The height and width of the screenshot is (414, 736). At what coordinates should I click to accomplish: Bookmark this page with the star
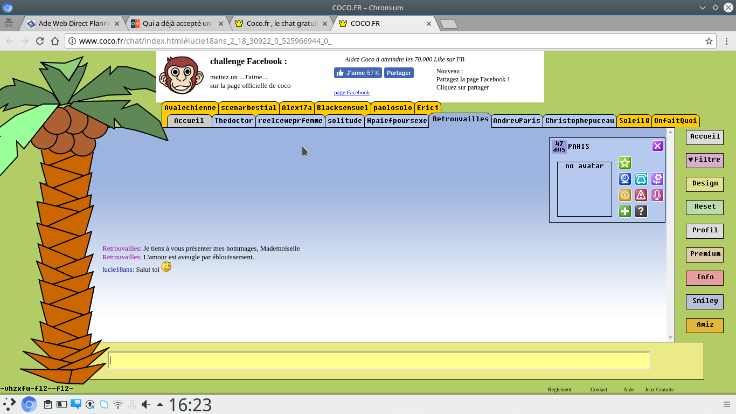point(709,41)
